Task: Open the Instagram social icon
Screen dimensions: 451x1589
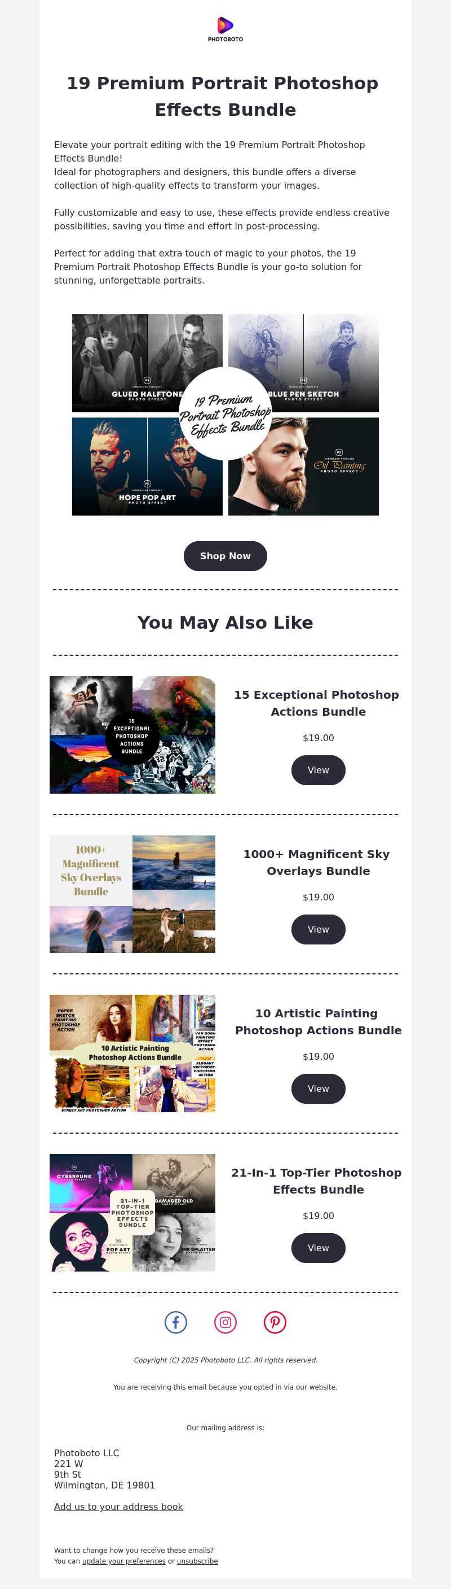Action: 225,1322
